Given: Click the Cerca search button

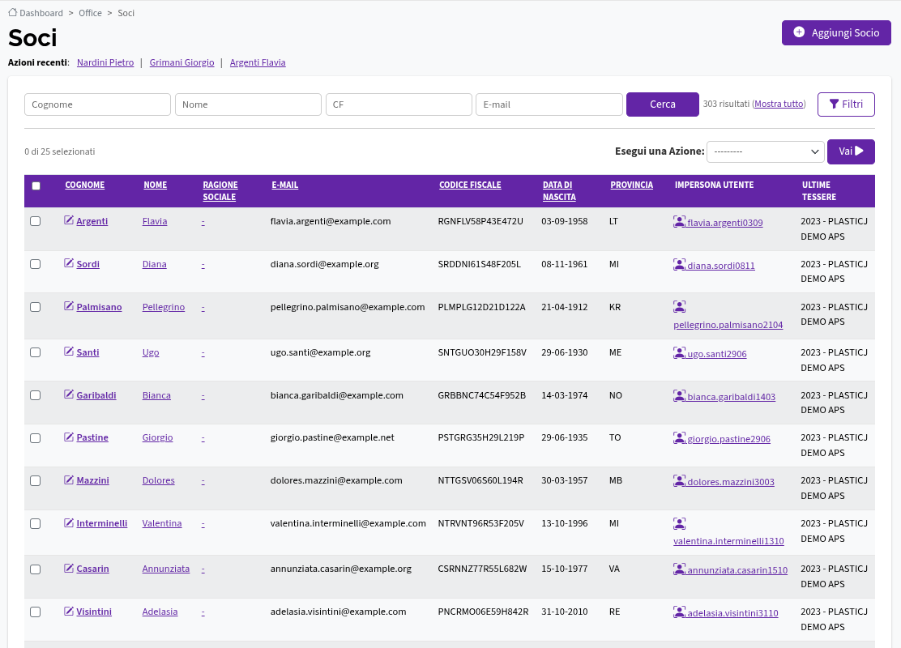Looking at the screenshot, I should pyautogui.click(x=663, y=104).
